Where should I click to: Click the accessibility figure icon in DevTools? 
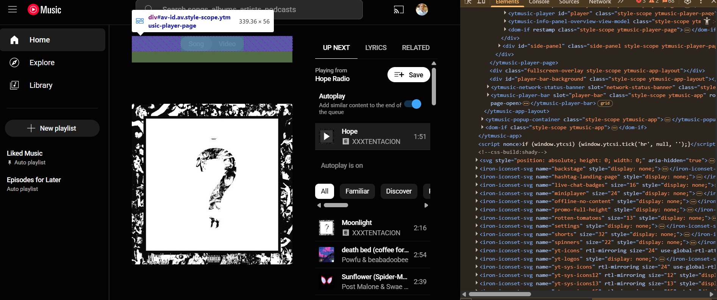point(707,21)
